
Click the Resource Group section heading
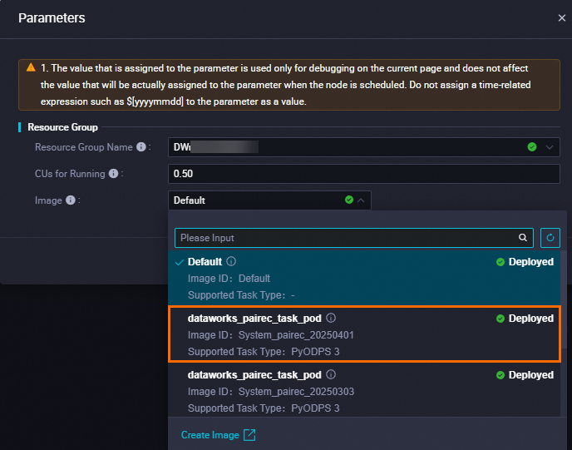click(x=62, y=127)
